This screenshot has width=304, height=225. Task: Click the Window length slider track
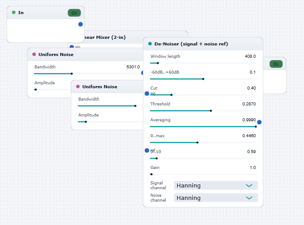pos(203,63)
